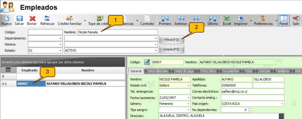Adjust No.dependientes stepper arrows
The width and height of the screenshot is (302, 119).
tap(249, 110)
